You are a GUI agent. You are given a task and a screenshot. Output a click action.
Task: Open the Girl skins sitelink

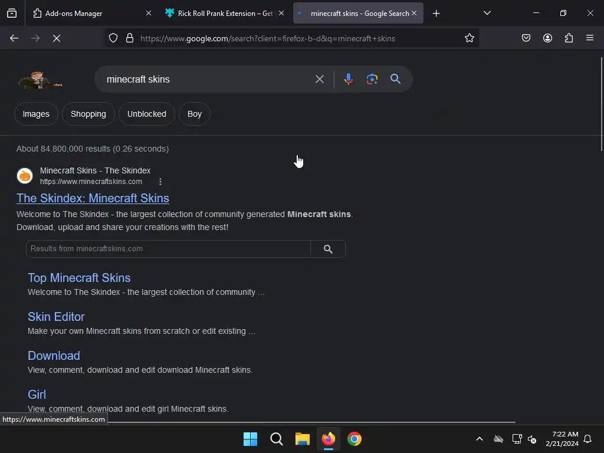(x=37, y=395)
